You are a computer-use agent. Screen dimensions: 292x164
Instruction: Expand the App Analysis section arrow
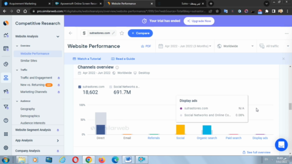58,141
